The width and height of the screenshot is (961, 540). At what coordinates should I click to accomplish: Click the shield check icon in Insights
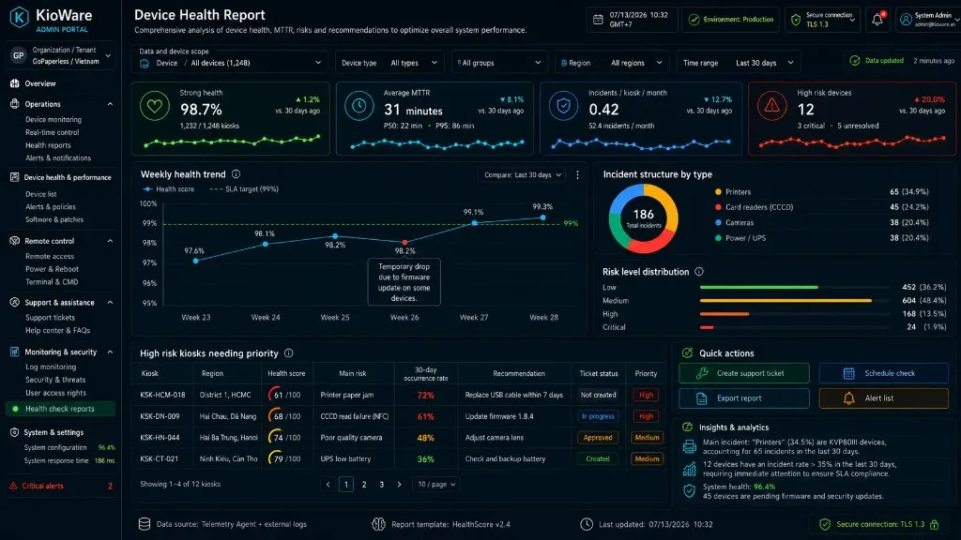(690, 491)
